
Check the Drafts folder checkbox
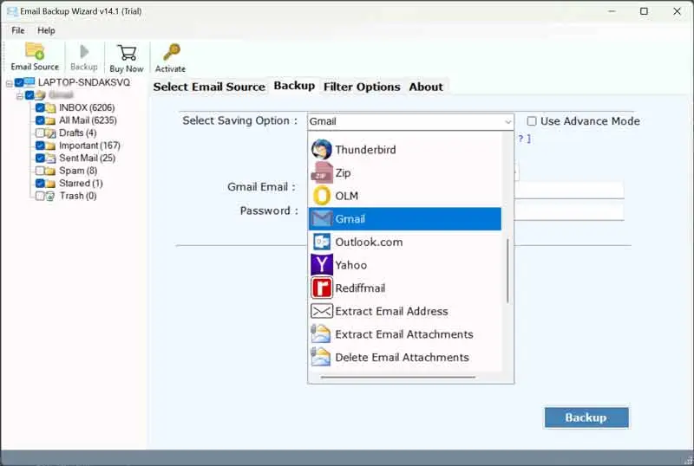click(41, 133)
